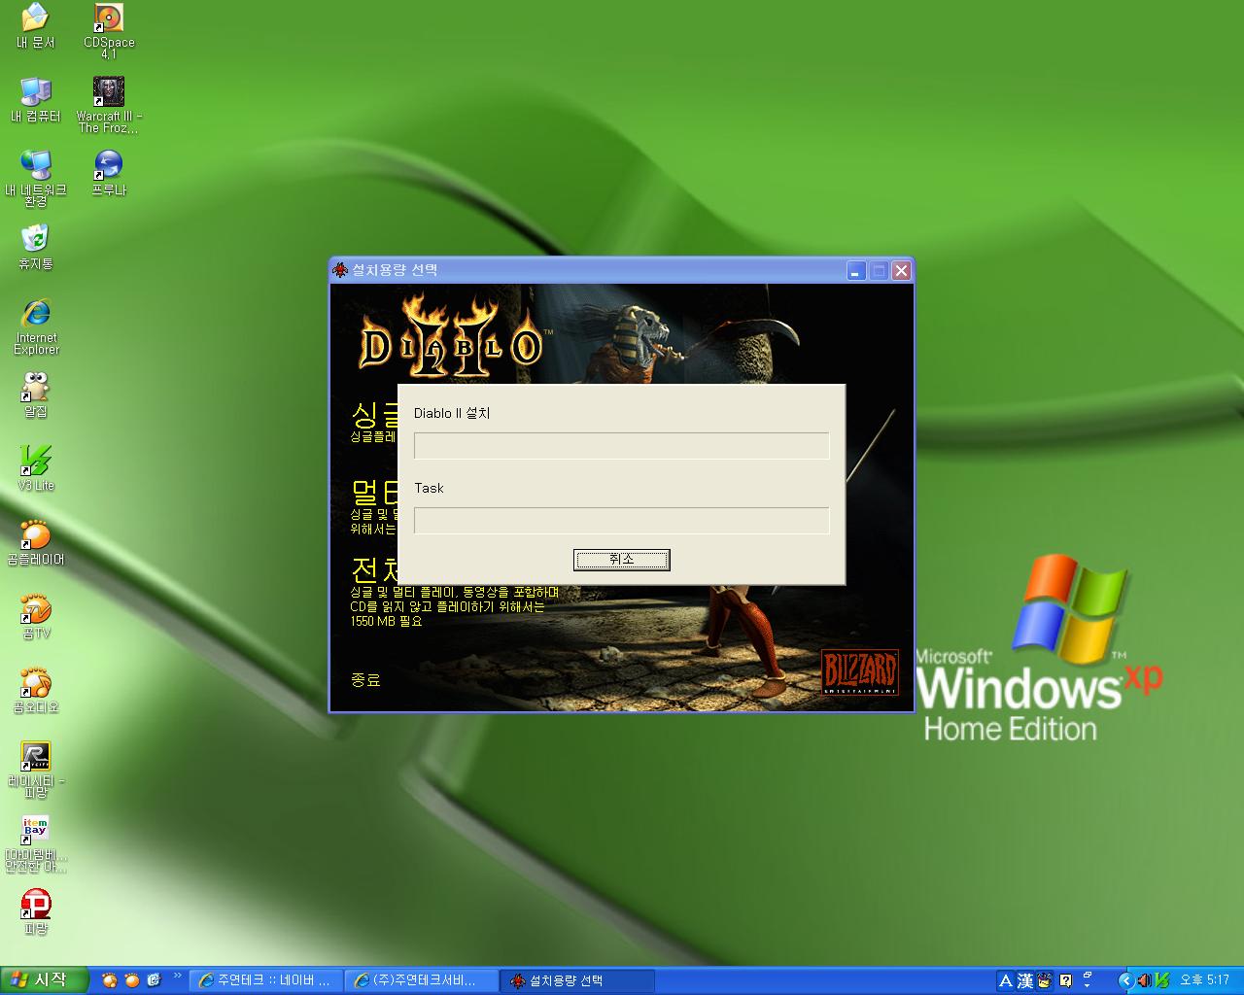
Task: Switch to 설치용량 선택 taskbar button
Action: click(579, 981)
